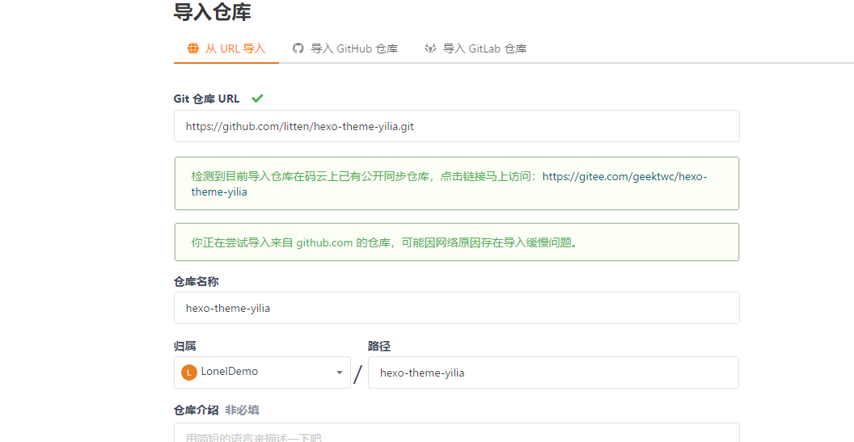This screenshot has height=442, width=854.
Task: Click the globe icon beside 从 URL 导入
Action: pyautogui.click(x=192, y=48)
